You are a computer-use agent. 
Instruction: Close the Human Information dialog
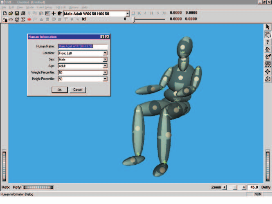[108, 36]
